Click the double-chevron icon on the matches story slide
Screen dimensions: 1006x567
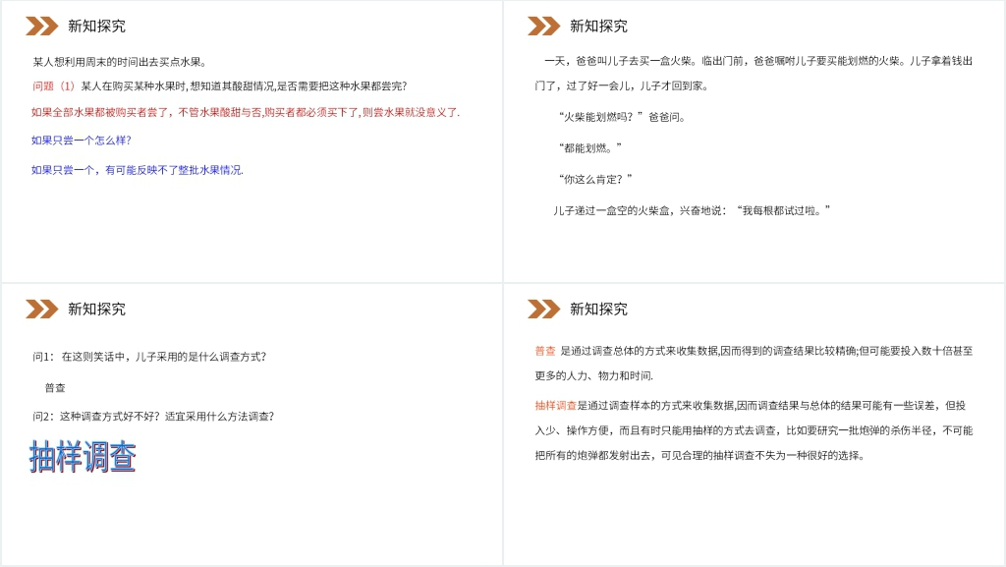[x=543, y=27]
